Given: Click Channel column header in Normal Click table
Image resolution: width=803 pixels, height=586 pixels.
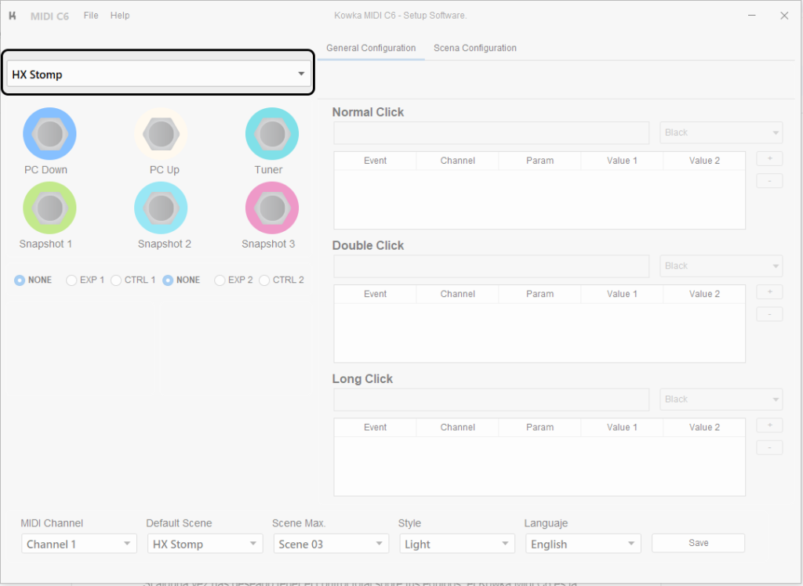Looking at the screenshot, I should pyautogui.click(x=457, y=161).
